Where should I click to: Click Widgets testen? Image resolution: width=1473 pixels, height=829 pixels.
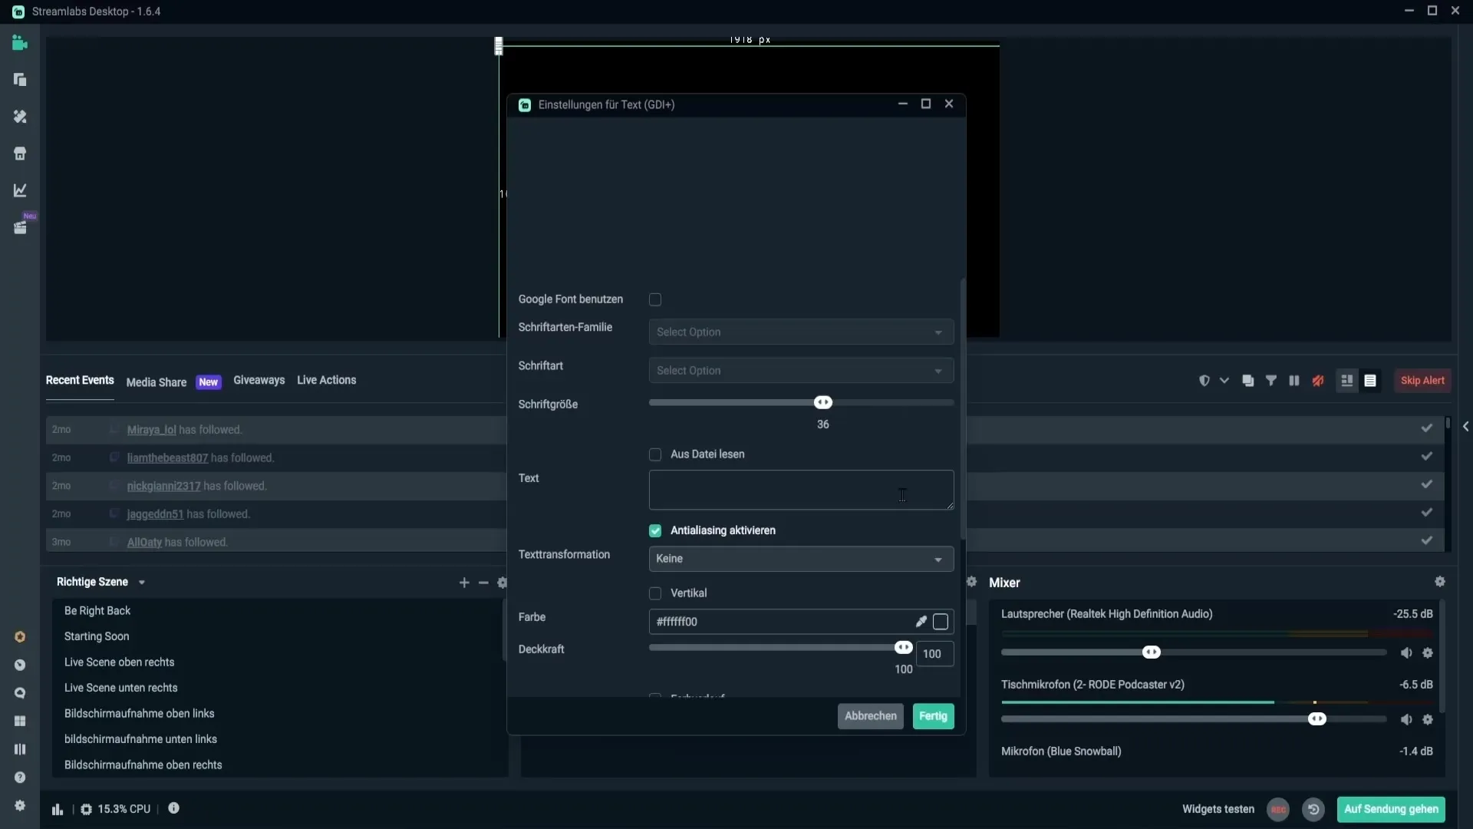(1218, 809)
